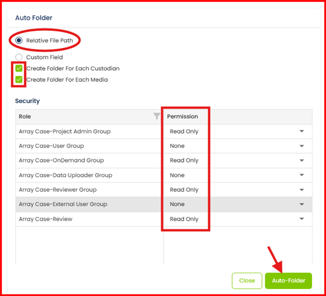
Task: Select the Relative File Path radio button
Action: click(19, 40)
